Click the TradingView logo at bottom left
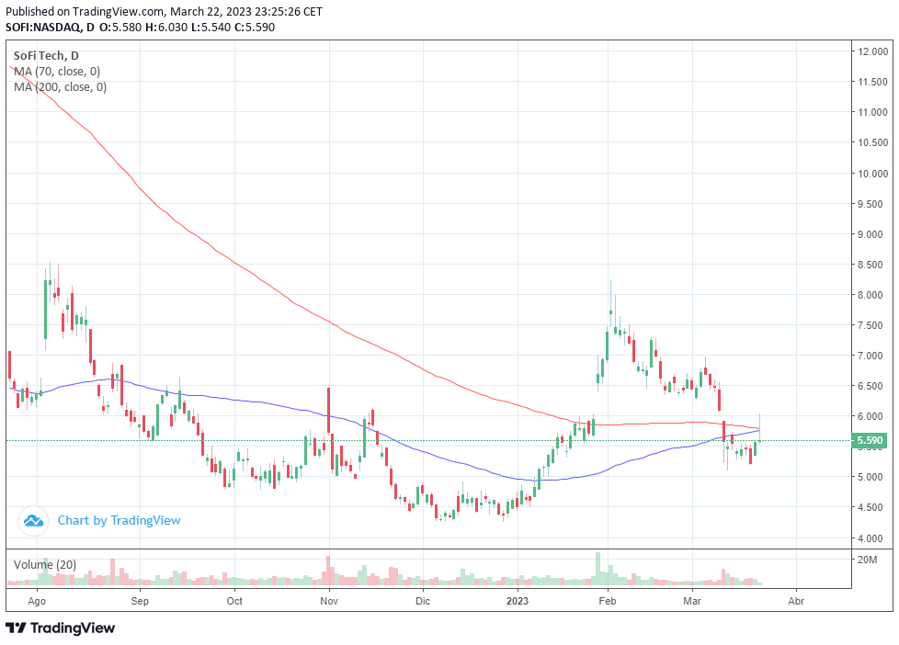 point(60,628)
